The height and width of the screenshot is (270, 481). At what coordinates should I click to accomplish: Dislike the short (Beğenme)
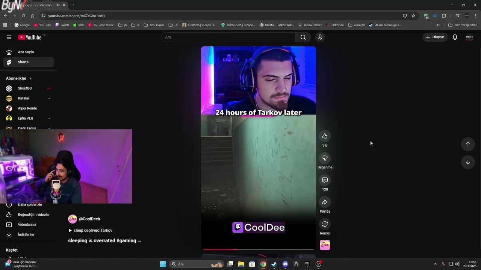(x=325, y=158)
